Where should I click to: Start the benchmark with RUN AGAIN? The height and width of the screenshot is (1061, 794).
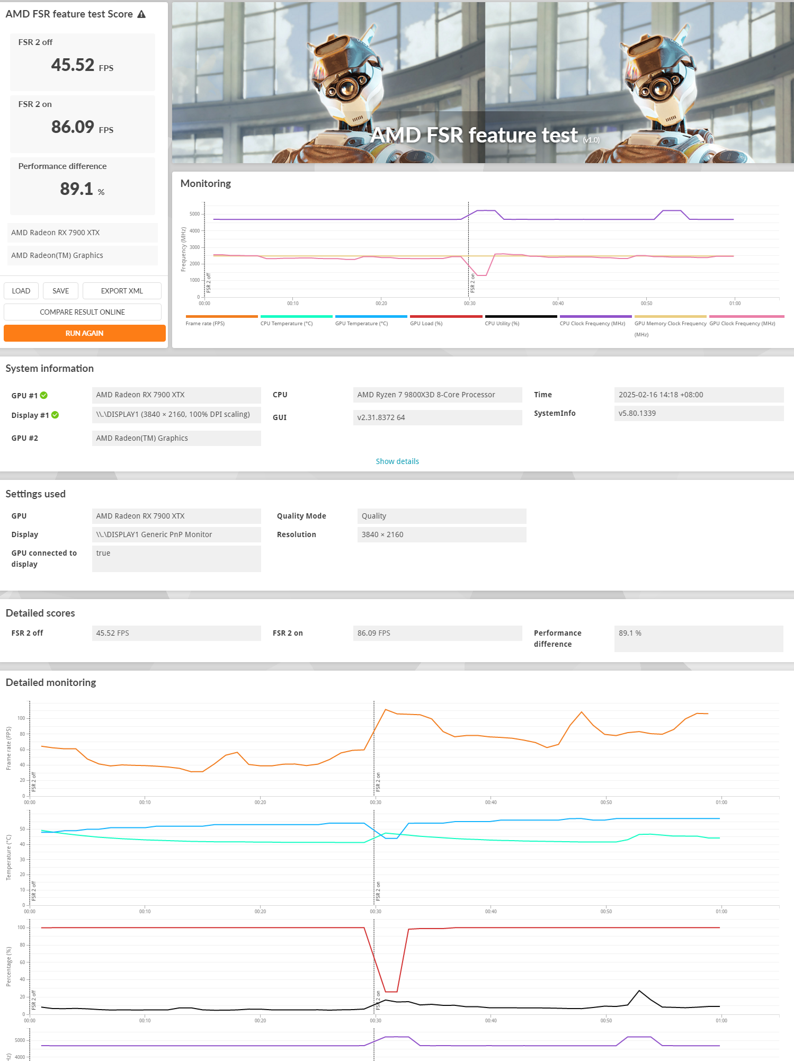click(85, 333)
